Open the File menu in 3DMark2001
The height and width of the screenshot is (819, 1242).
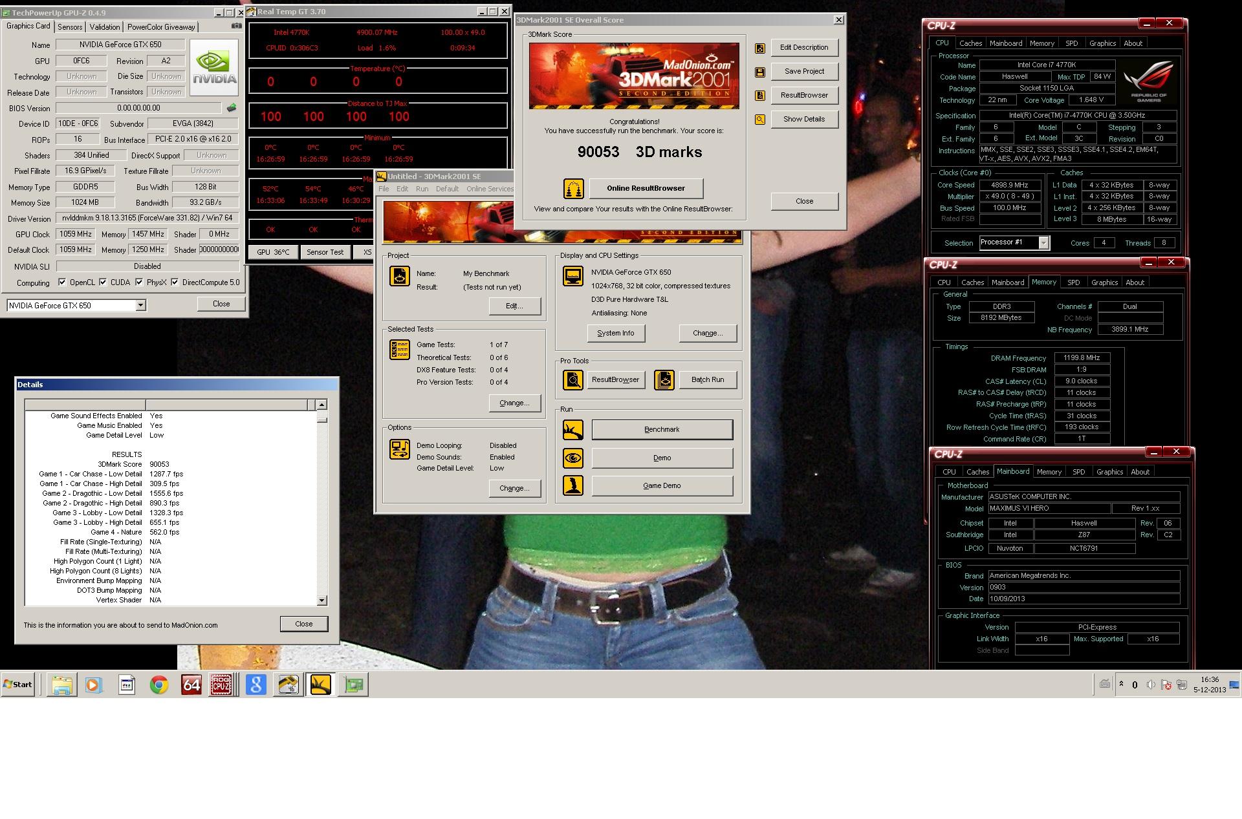click(384, 189)
